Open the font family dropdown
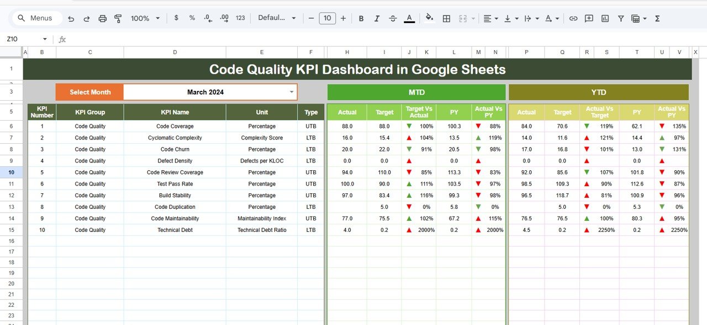Screen dimensions: 707x325 (x=277, y=18)
